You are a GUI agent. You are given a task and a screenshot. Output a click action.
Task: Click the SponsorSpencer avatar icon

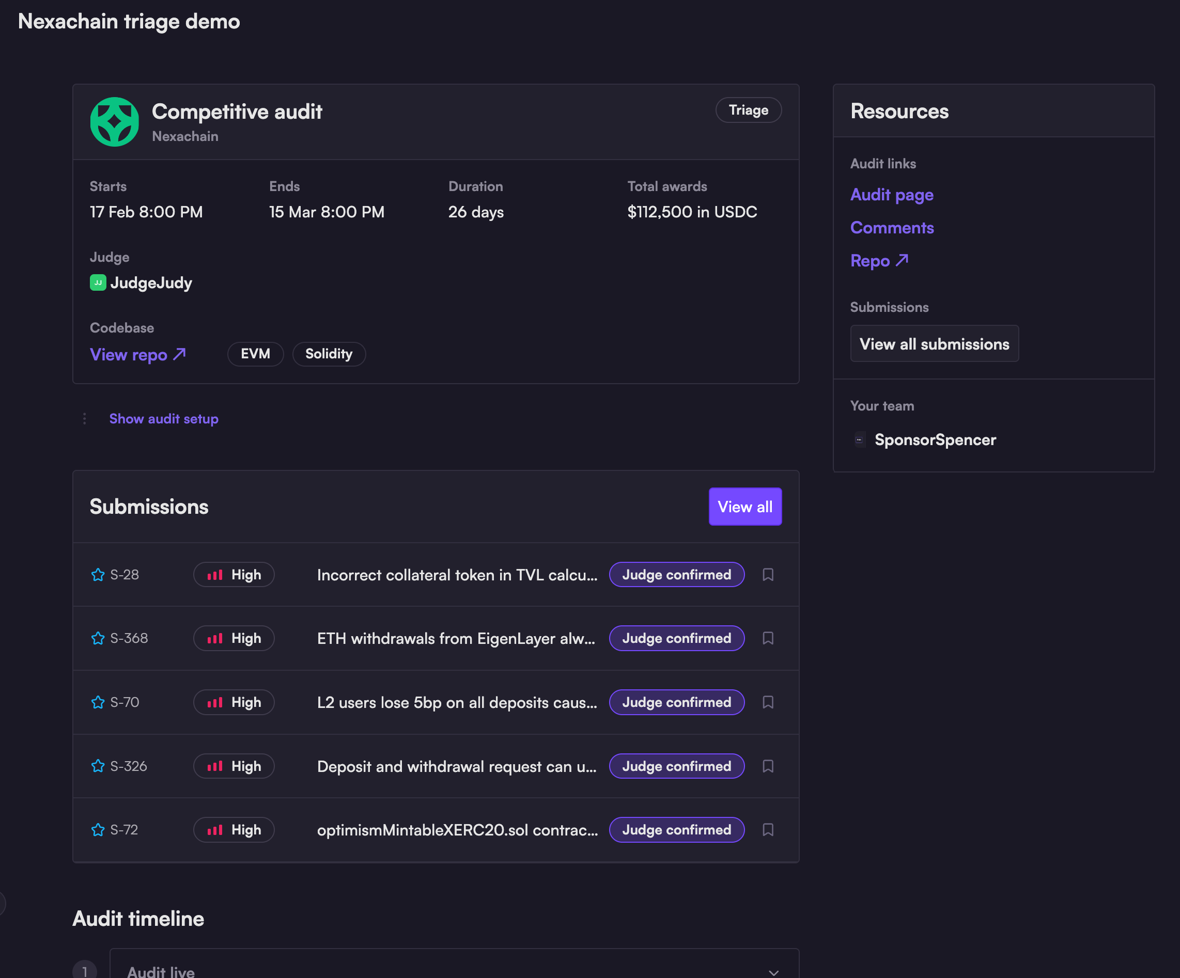[x=859, y=440]
